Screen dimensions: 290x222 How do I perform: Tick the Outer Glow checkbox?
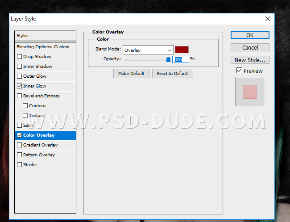(x=20, y=76)
